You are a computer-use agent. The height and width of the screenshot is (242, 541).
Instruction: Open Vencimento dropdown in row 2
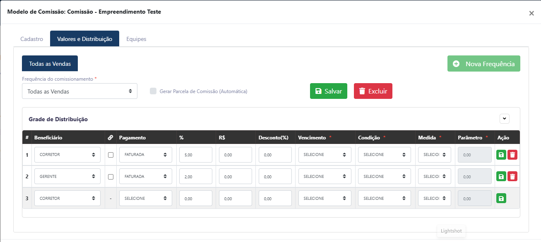(x=325, y=176)
